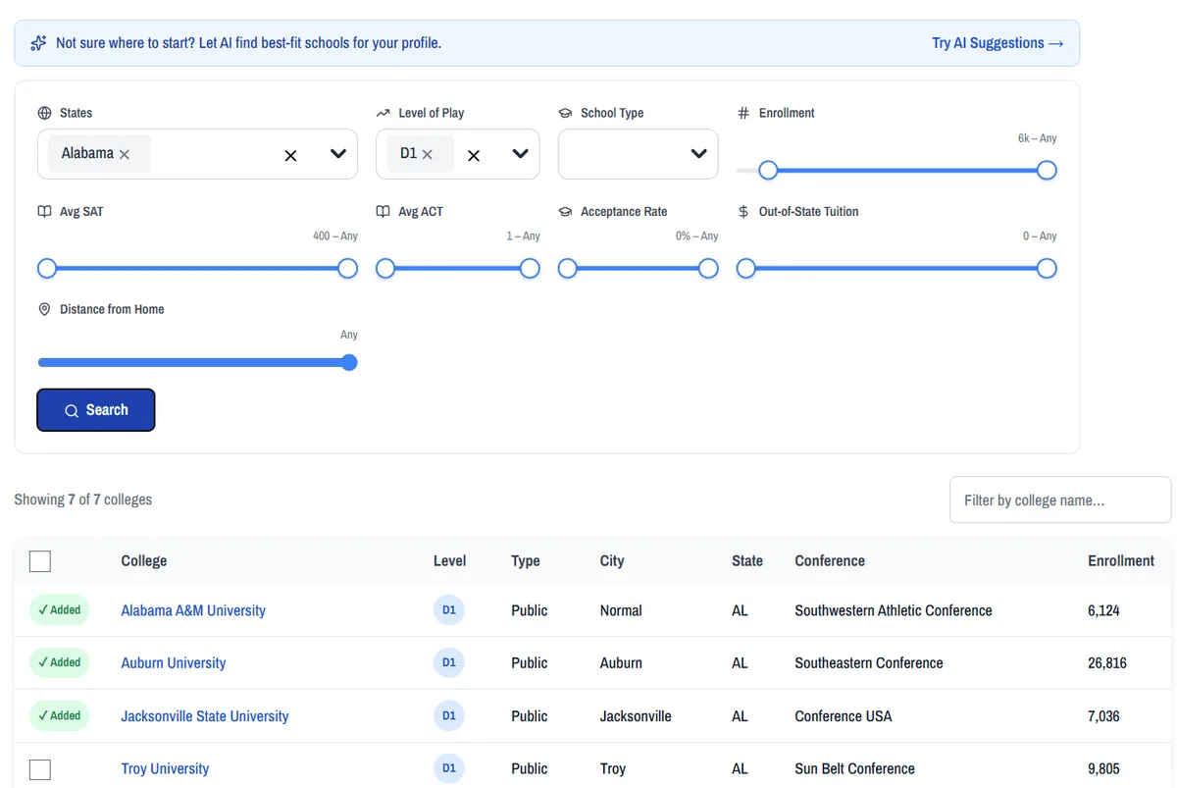Open Troy University link

(x=165, y=769)
